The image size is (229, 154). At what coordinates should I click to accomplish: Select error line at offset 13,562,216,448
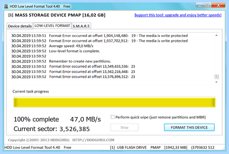click(x=73, y=72)
